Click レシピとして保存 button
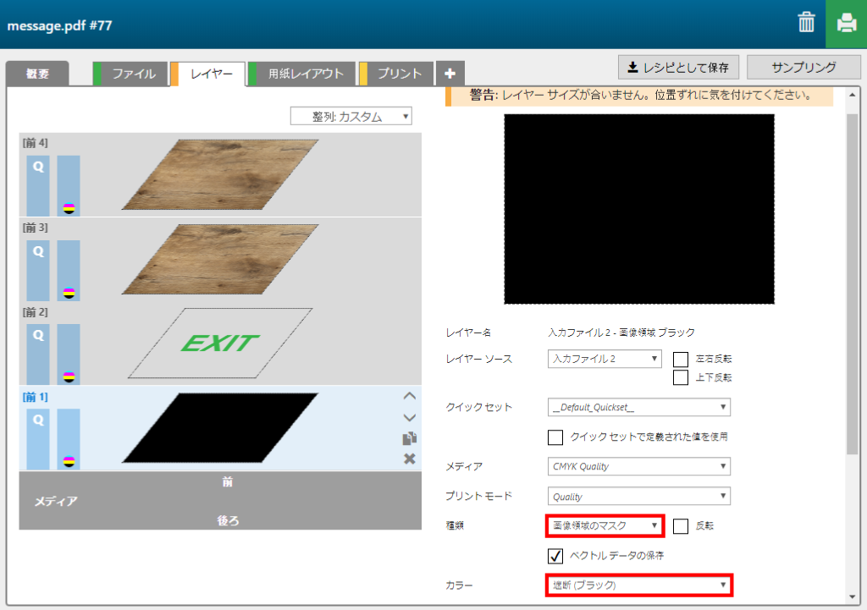This screenshot has height=610, width=867. [678, 68]
